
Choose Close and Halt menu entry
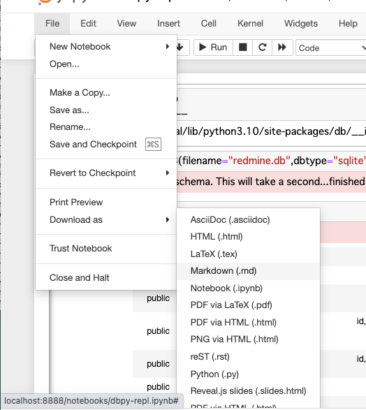click(x=106, y=278)
